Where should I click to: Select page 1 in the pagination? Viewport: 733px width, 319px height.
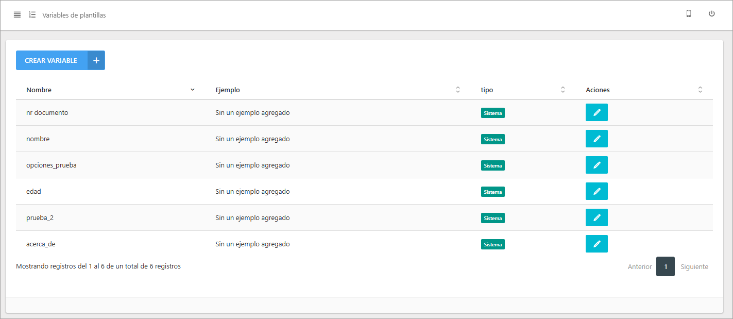[x=666, y=266]
